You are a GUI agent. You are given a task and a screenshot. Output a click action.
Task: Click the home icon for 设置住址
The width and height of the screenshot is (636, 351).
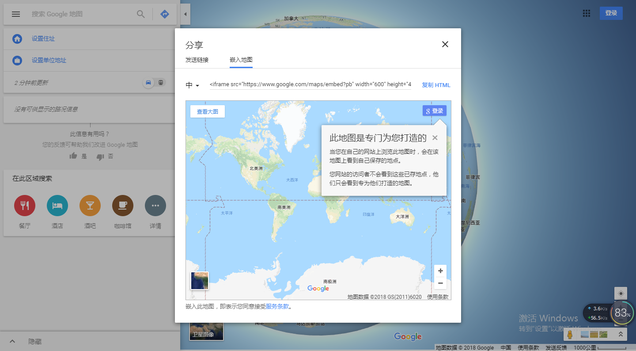(x=17, y=39)
